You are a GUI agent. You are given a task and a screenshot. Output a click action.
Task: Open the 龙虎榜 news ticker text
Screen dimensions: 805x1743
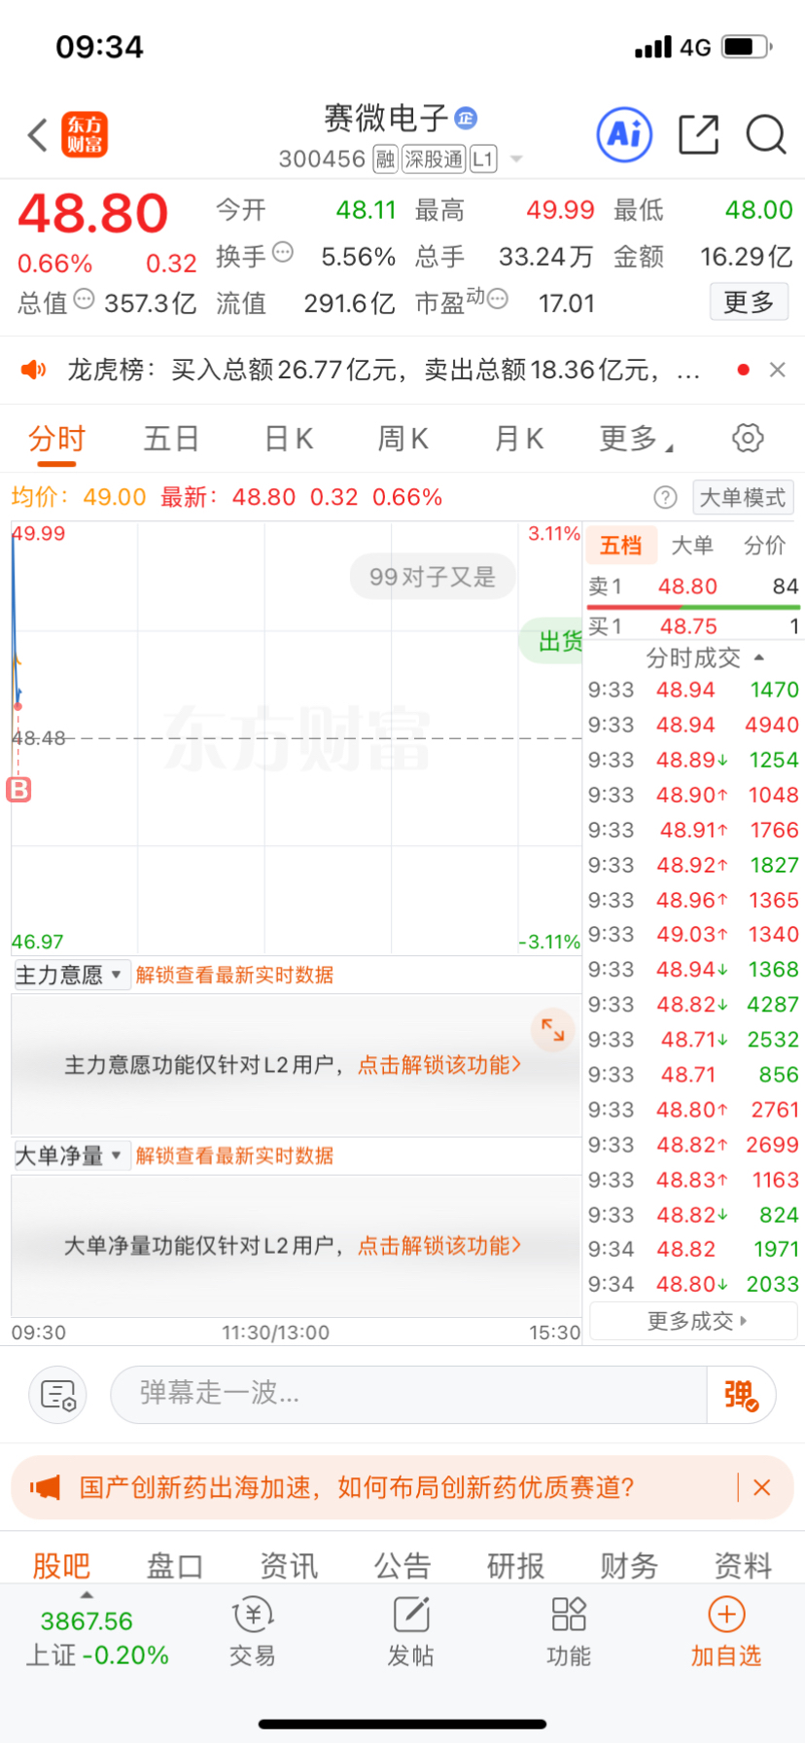[383, 370]
